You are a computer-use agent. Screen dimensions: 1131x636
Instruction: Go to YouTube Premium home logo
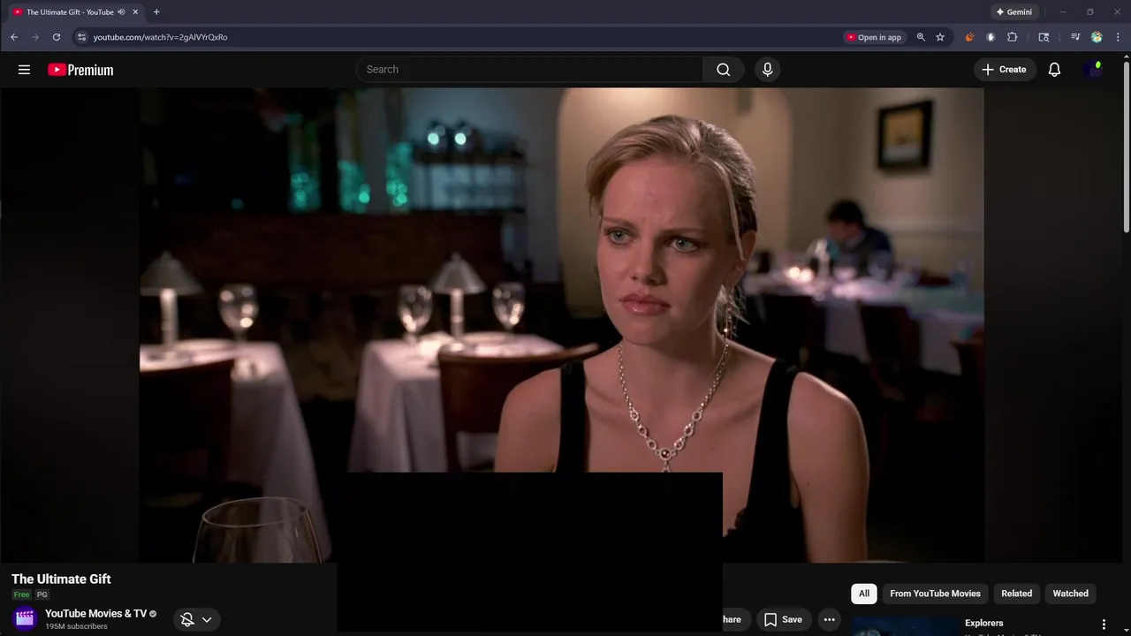pyautogui.click(x=80, y=70)
